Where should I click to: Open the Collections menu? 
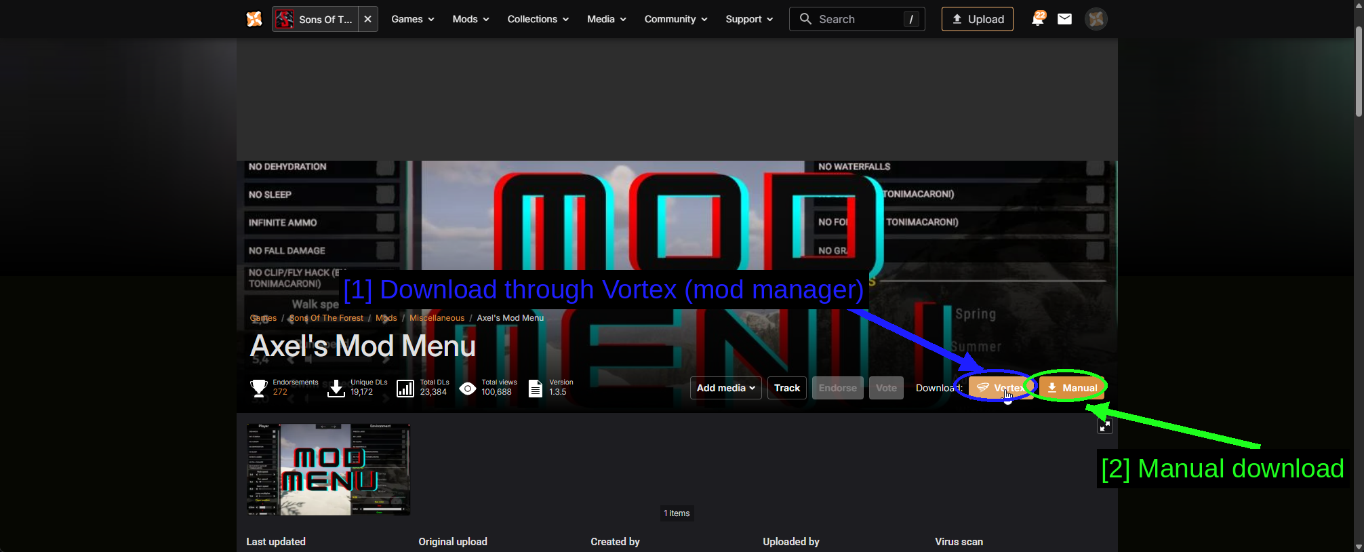538,19
